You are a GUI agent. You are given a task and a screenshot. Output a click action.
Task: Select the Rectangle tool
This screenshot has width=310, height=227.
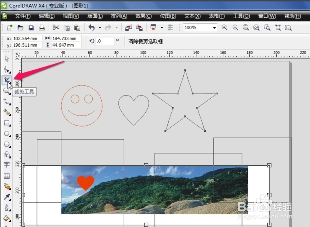[7, 123]
